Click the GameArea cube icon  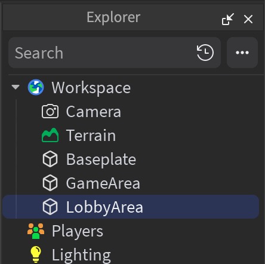tap(50, 183)
